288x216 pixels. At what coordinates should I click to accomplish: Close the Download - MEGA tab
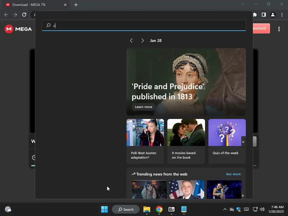tap(65, 5)
